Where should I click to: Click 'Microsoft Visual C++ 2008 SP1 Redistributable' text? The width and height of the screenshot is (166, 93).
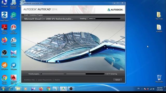(x=49, y=19)
